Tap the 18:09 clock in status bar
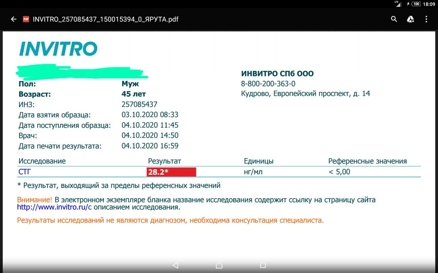This screenshot has width=438, height=273. pyautogui.click(x=428, y=4)
